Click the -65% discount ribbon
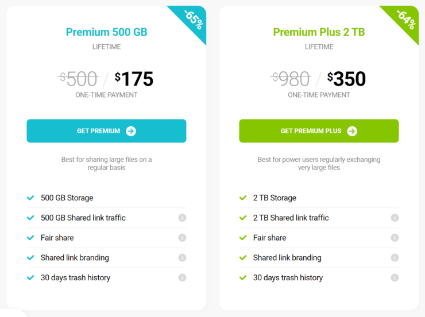 pos(192,20)
